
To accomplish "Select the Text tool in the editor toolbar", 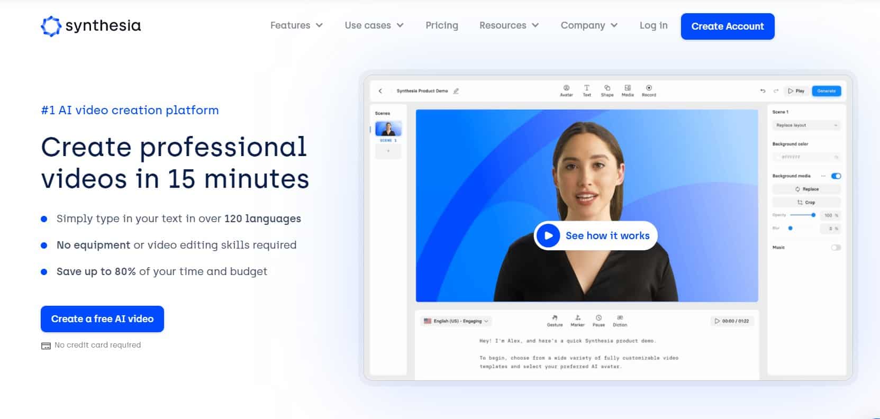I will (x=587, y=90).
